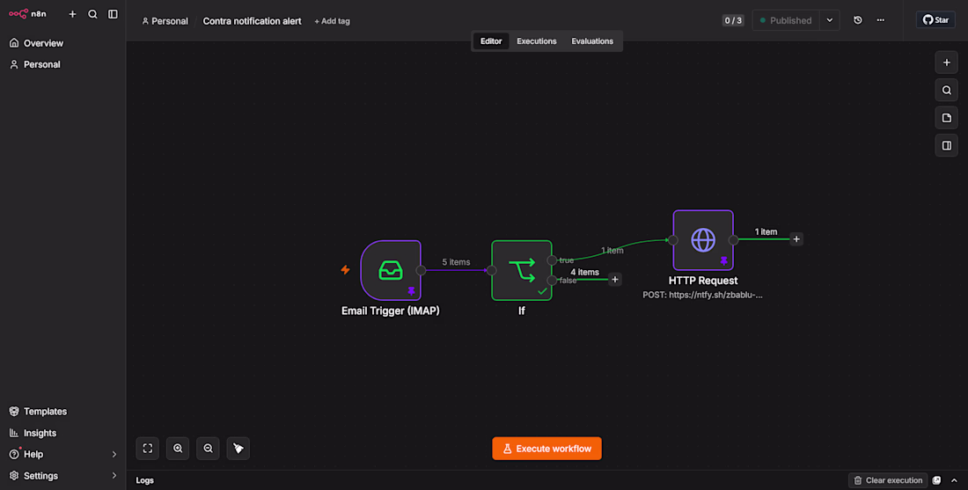Click the tidy up nodes icon

[238, 449]
